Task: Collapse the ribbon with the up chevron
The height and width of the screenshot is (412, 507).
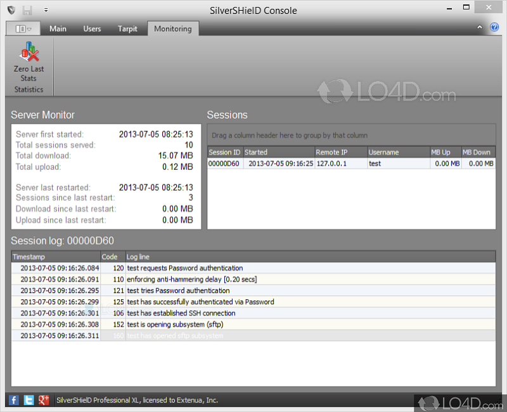Action: pyautogui.click(x=480, y=27)
